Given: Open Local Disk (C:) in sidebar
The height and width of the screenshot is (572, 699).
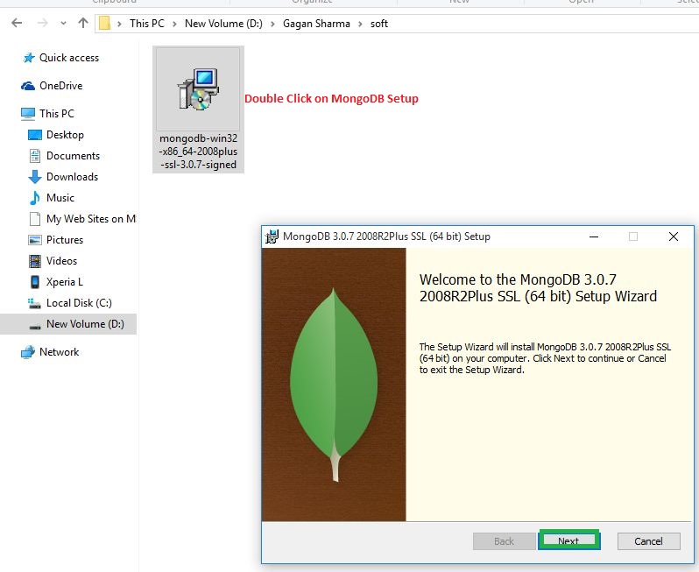Looking at the screenshot, I should 79,303.
